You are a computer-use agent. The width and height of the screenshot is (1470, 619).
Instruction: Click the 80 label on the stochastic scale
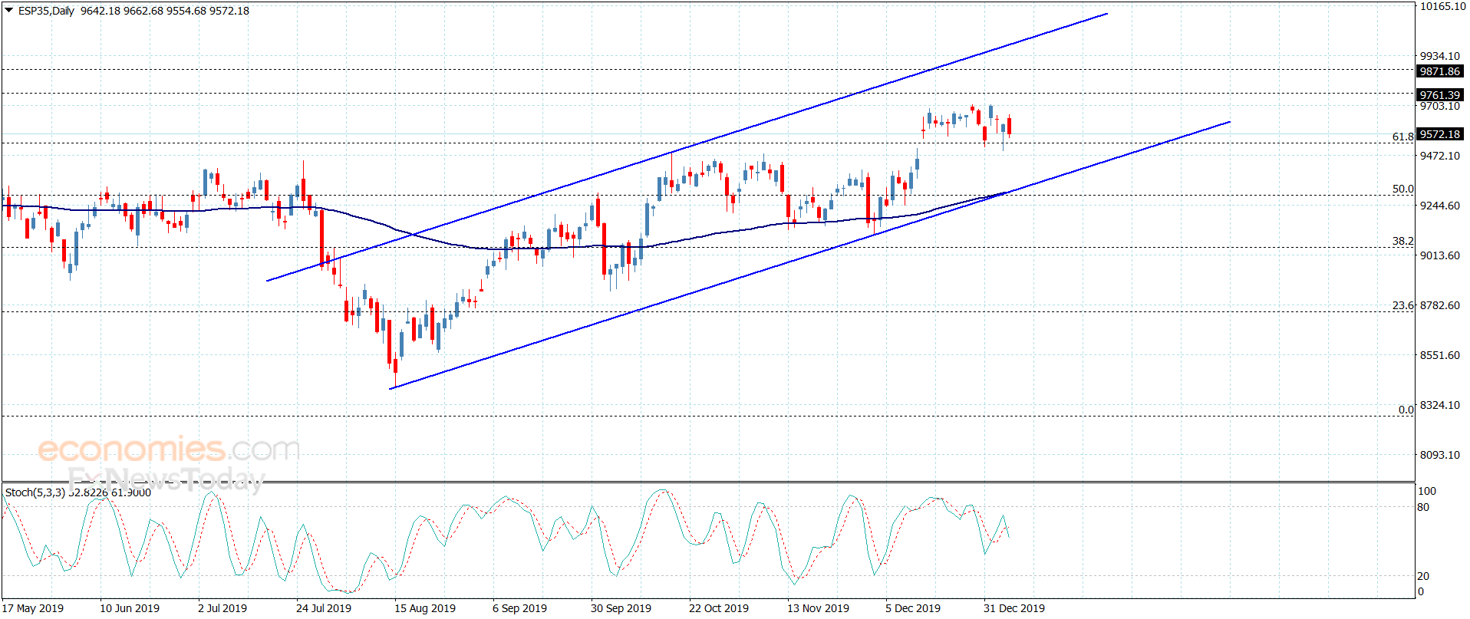[1423, 507]
